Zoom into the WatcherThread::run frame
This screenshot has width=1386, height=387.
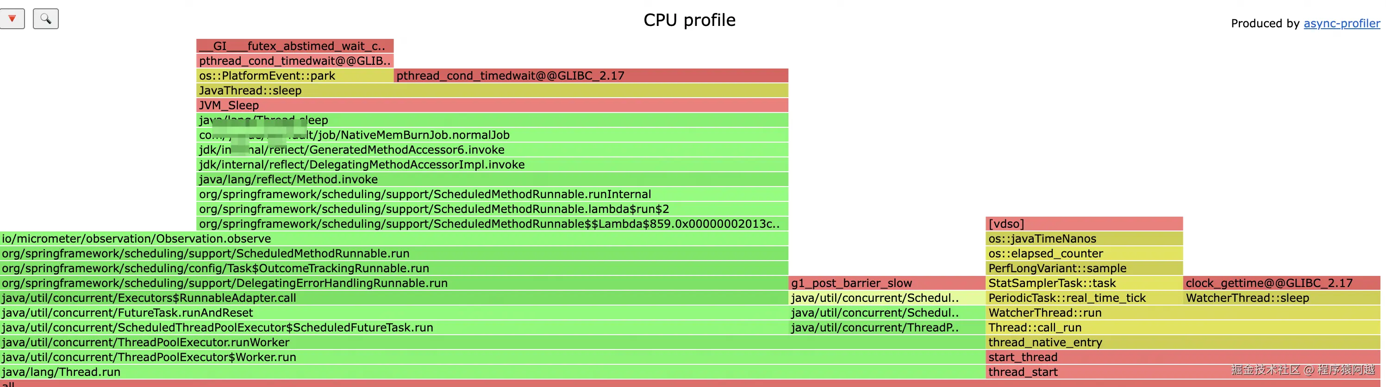tap(1183, 313)
